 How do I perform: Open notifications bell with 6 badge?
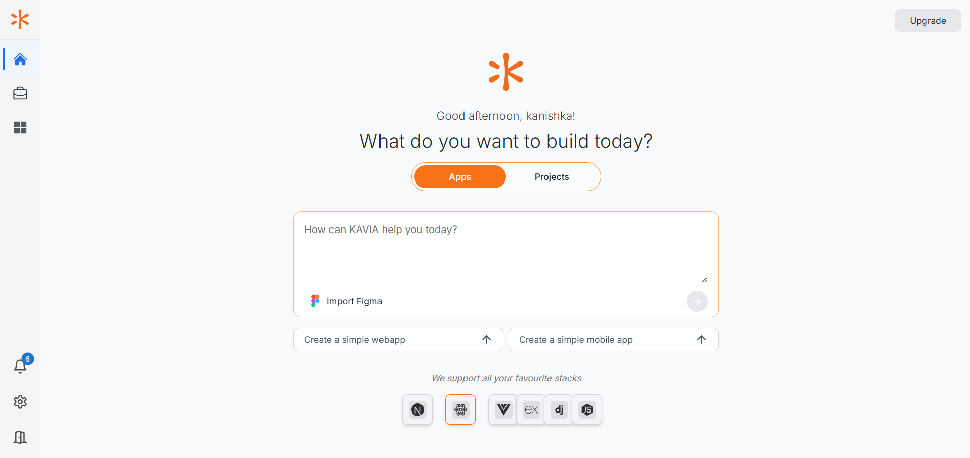tap(20, 365)
